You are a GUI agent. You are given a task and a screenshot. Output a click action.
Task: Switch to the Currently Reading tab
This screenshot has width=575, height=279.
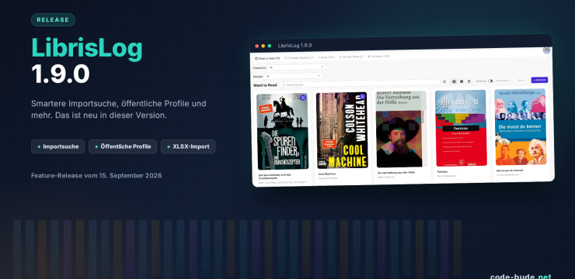299,58
